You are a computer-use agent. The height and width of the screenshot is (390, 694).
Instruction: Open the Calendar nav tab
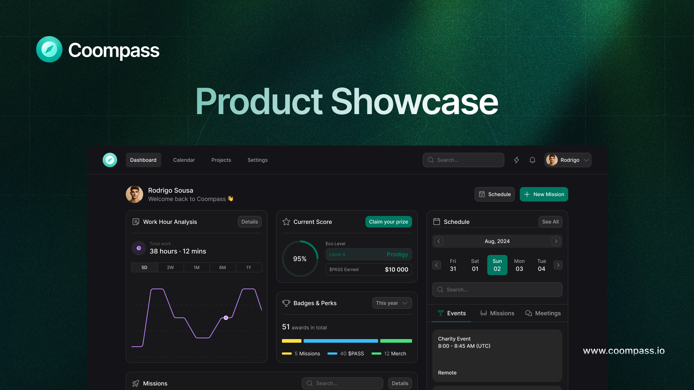[184, 160]
